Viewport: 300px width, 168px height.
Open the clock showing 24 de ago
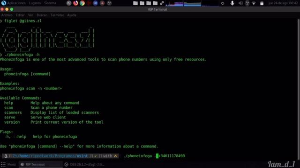pyautogui.click(x=283, y=3)
